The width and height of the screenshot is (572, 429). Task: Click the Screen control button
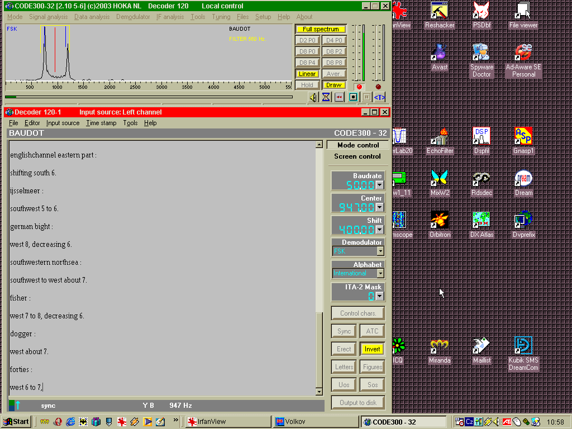(x=357, y=156)
